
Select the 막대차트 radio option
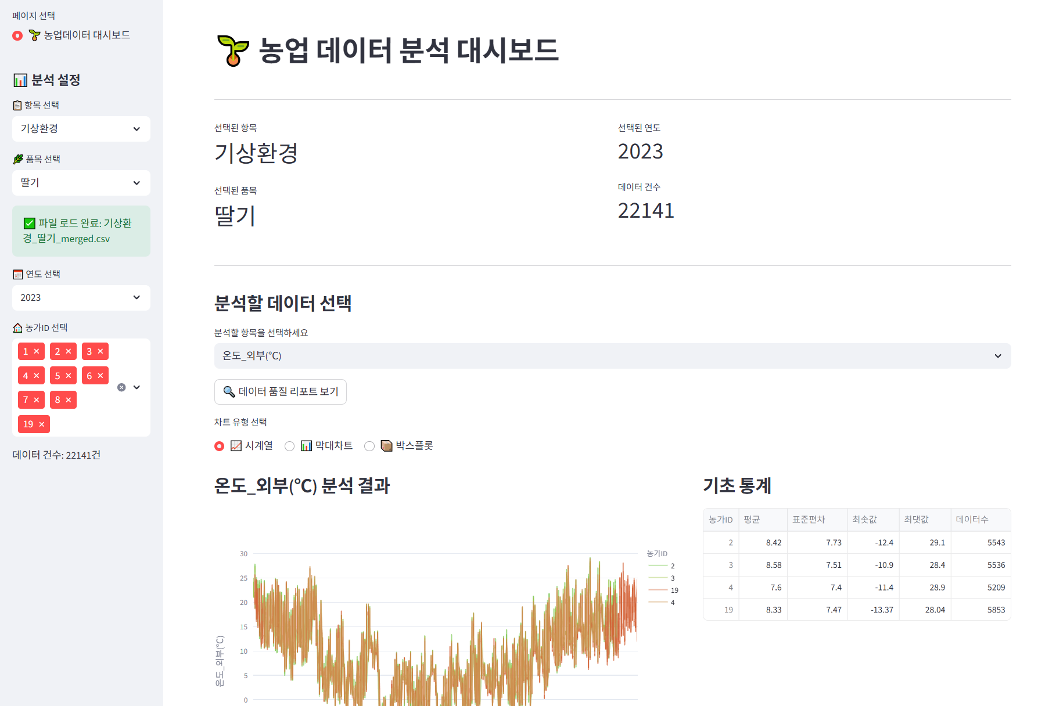coord(289,446)
